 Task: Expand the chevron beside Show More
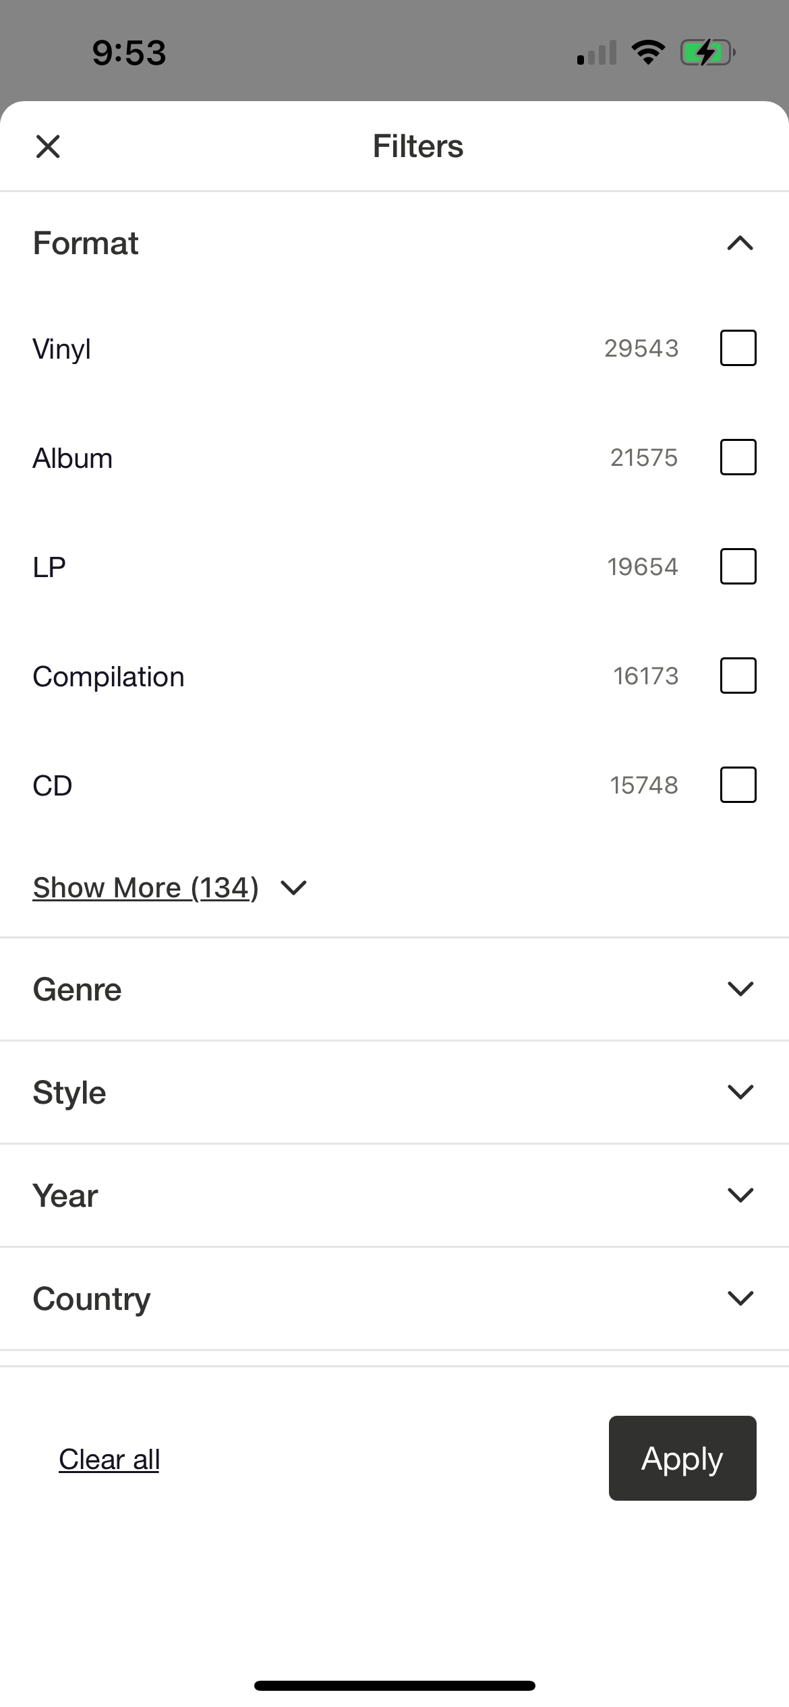[294, 888]
